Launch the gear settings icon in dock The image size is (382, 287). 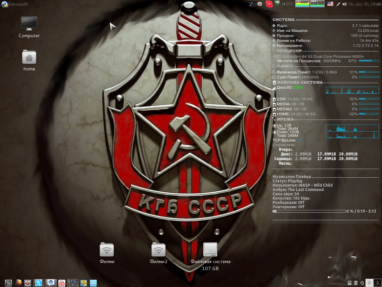(x=9, y=283)
